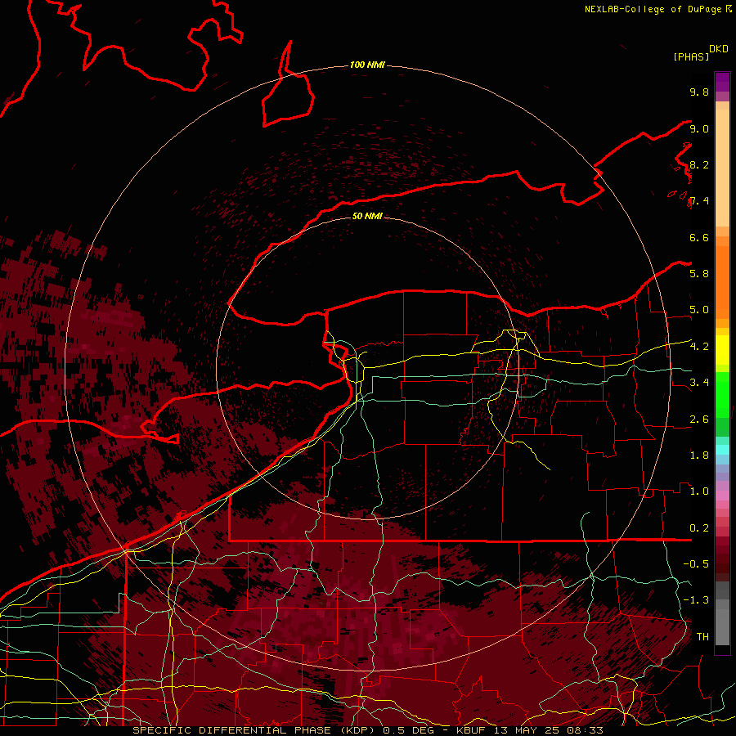Click the 100 NMI range ring label
This screenshot has width=736, height=736.
tap(367, 65)
